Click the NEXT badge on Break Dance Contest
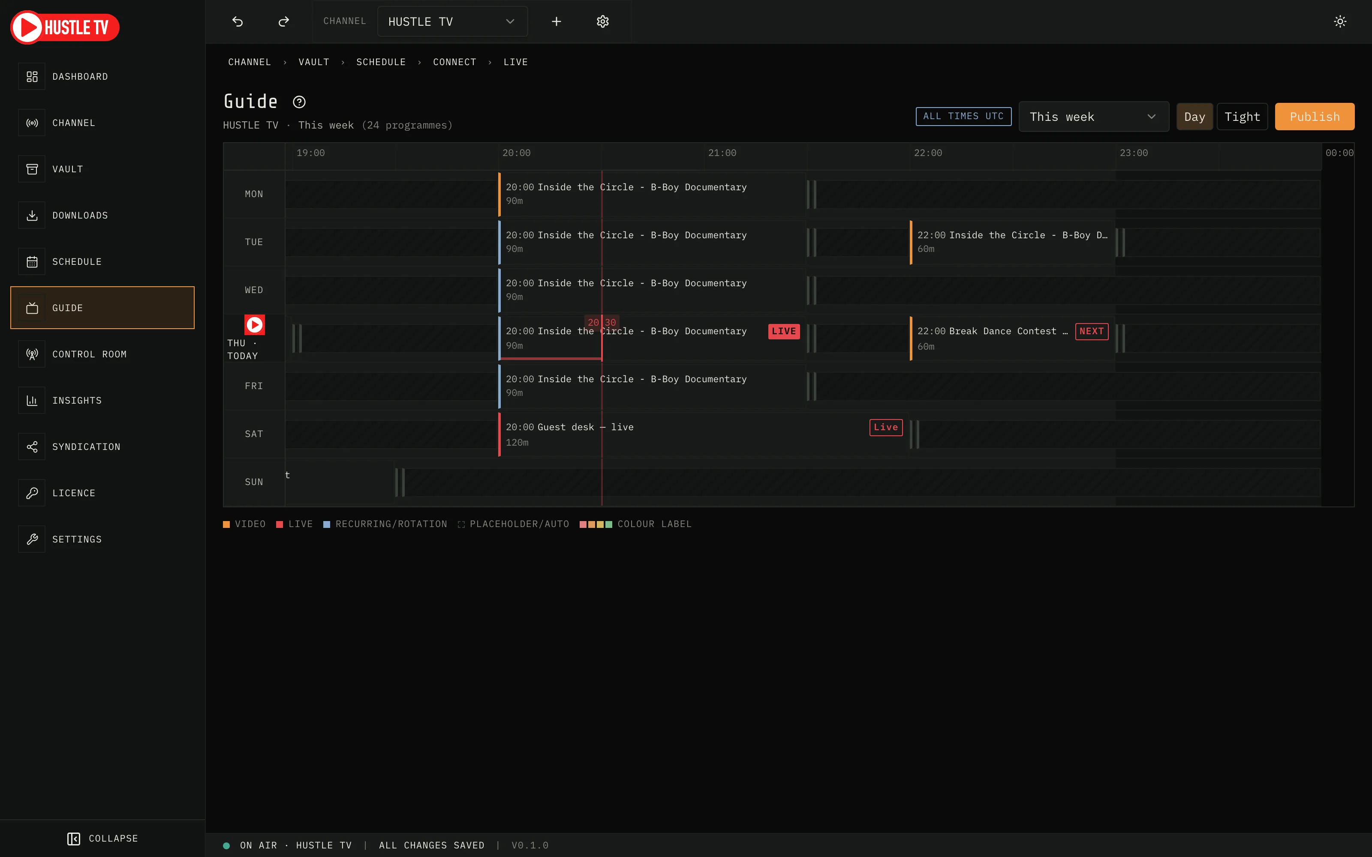 [1091, 332]
